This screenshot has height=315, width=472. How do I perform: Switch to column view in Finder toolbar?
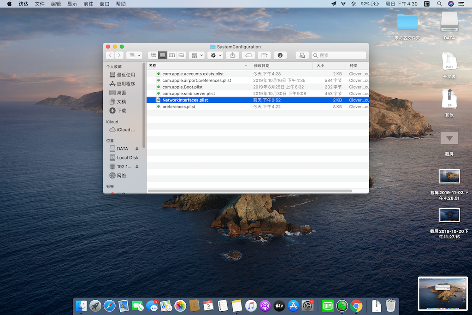click(x=171, y=55)
